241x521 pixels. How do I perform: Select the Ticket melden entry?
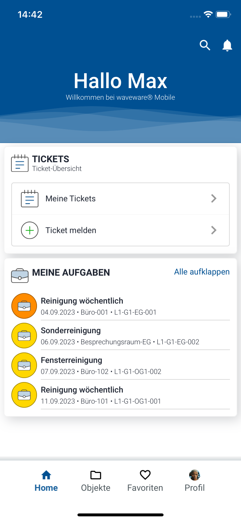point(71,230)
